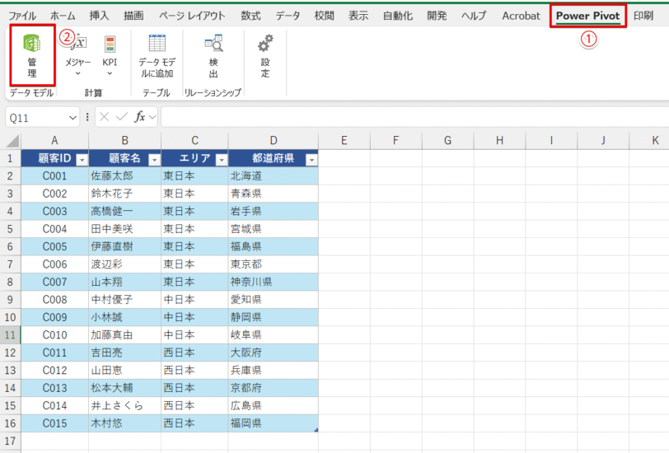Select column A header

click(x=54, y=140)
